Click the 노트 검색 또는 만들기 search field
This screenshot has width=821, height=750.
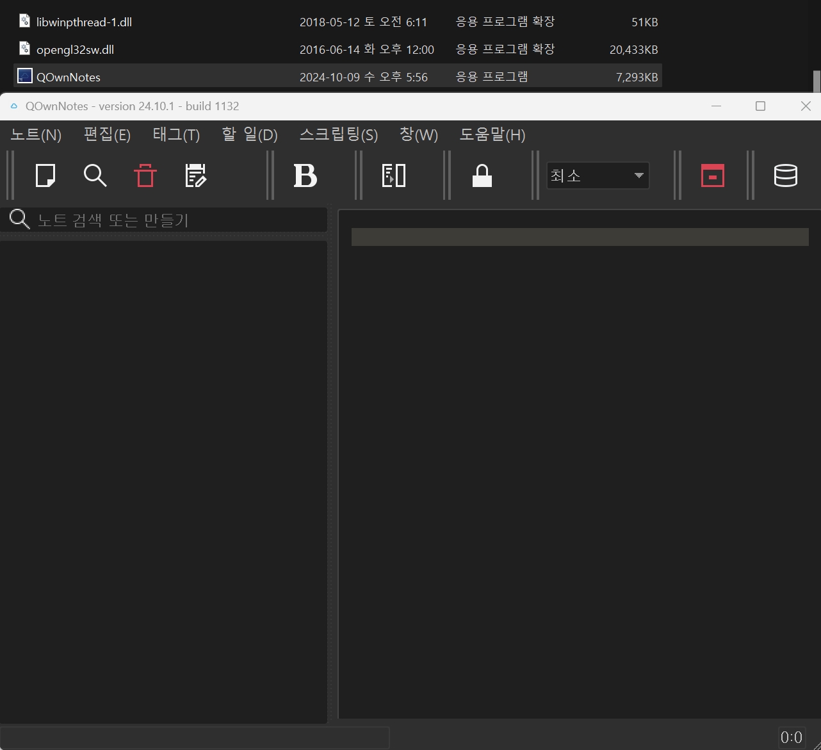pos(164,220)
